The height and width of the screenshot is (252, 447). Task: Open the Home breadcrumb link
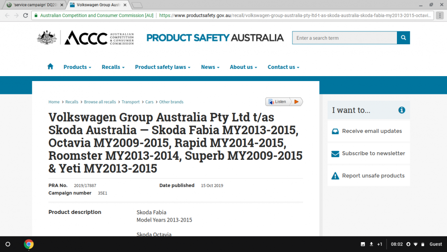tap(54, 102)
